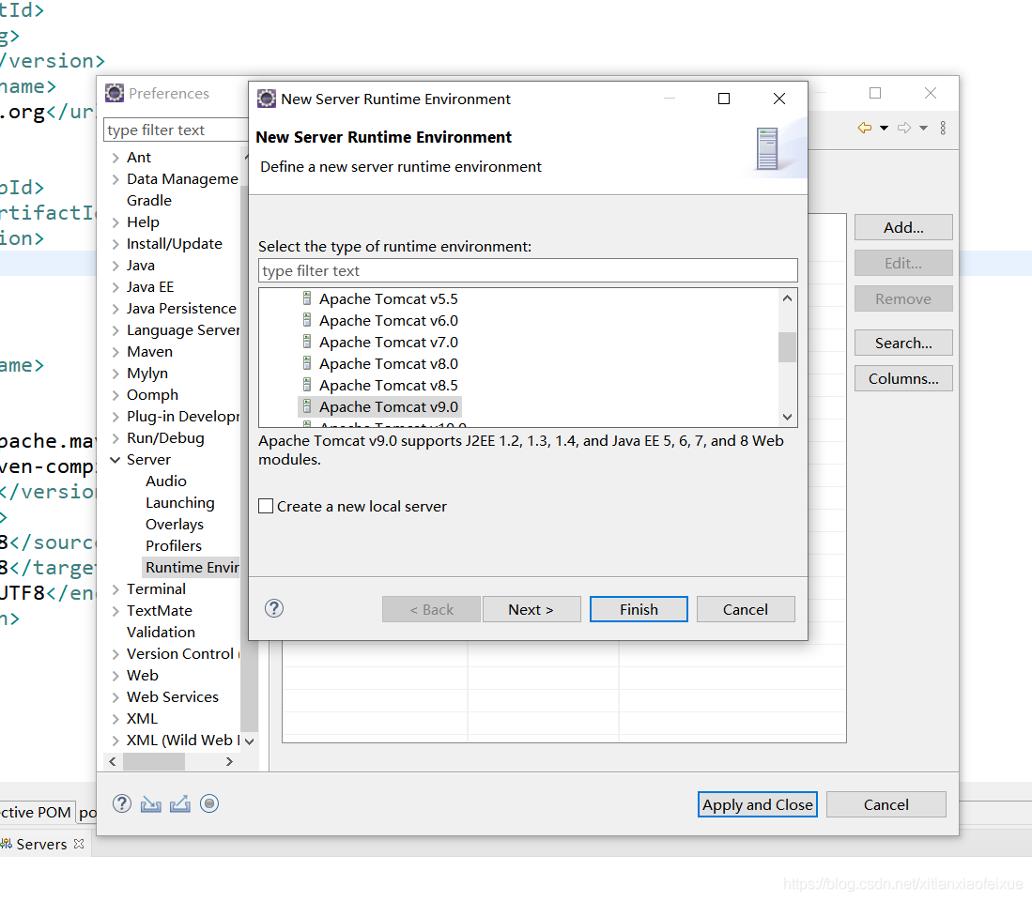The image size is (1032, 901).
Task: Click the Oomph preference recorder icon
Action: [209, 803]
